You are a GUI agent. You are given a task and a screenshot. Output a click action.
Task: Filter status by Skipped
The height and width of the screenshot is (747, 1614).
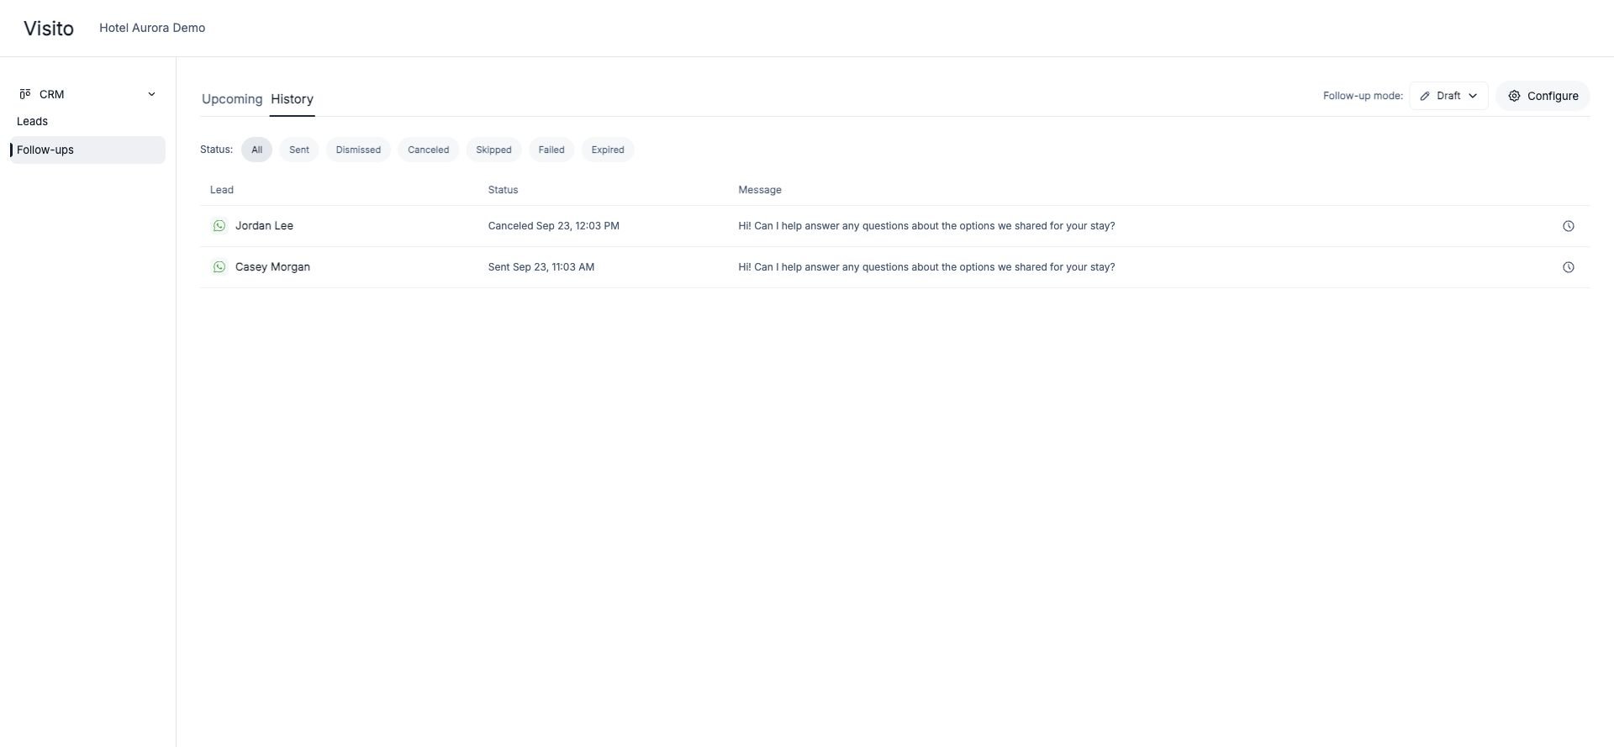pos(493,150)
